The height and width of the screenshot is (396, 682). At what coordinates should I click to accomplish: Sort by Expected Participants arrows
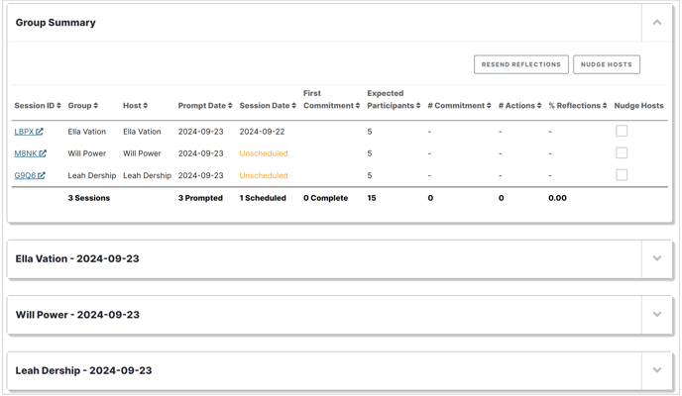point(418,106)
